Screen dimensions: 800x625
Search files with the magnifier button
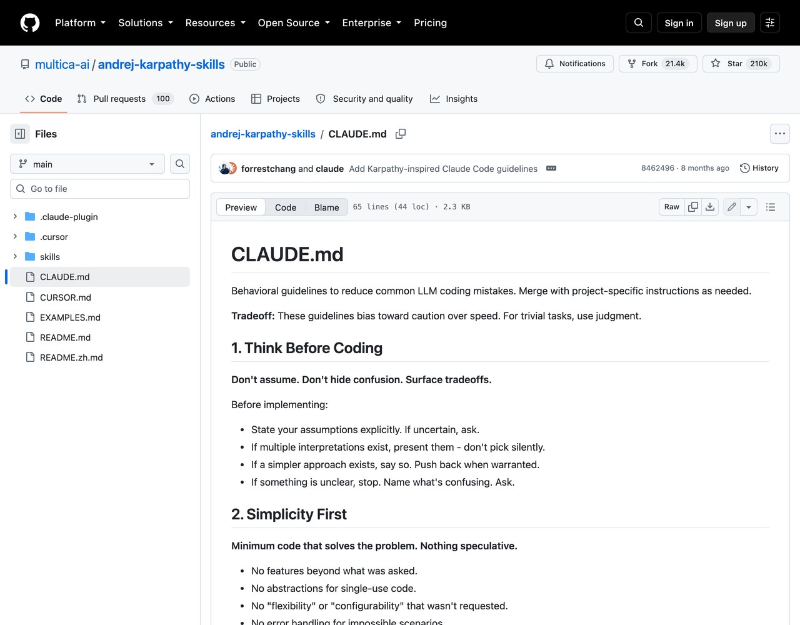pyautogui.click(x=180, y=164)
